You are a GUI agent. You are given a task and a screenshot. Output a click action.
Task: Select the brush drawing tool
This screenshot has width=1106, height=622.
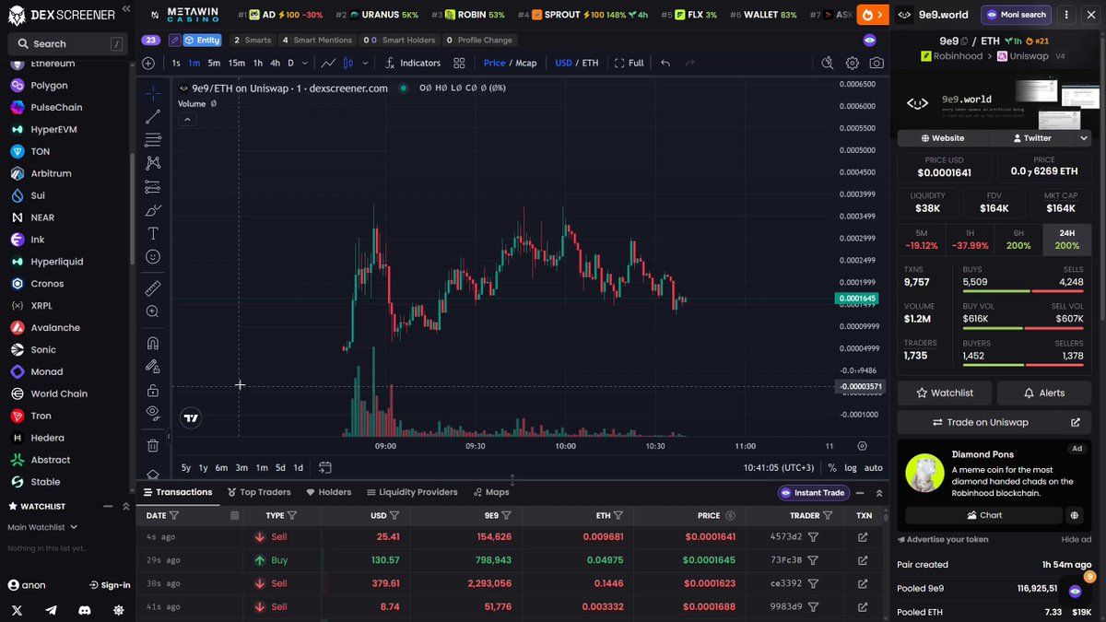(153, 210)
